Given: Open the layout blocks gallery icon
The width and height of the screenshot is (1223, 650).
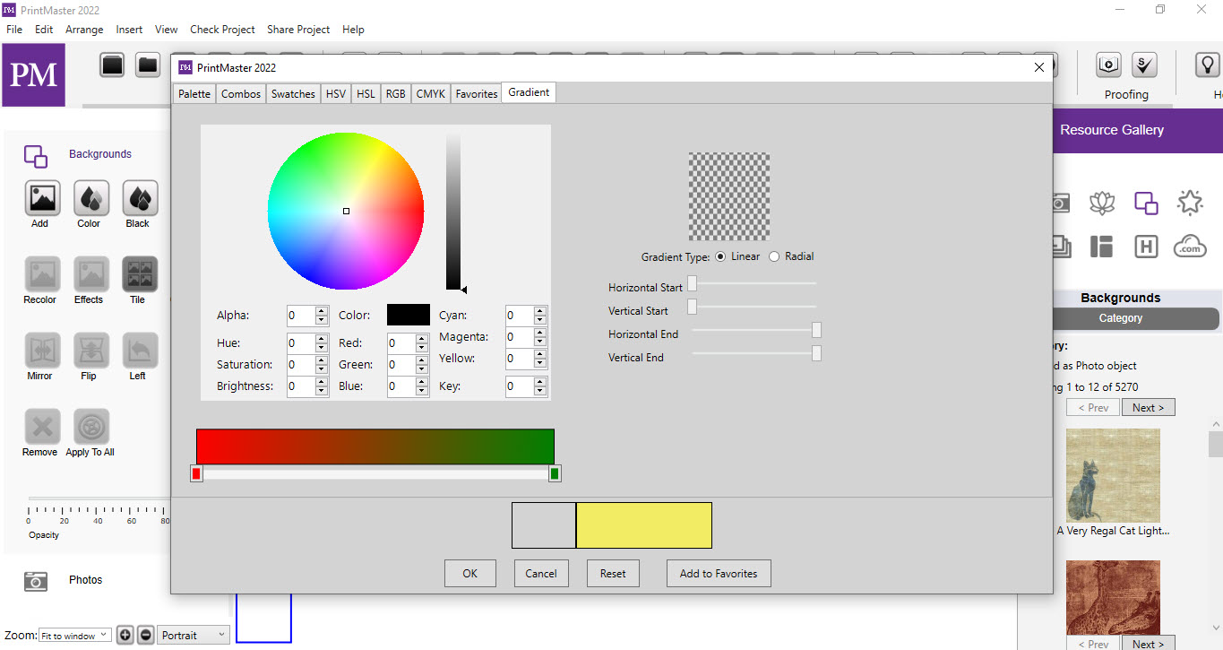Looking at the screenshot, I should tap(1102, 247).
